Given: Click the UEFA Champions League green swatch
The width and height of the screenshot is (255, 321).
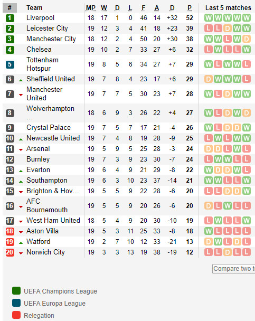Looking at the screenshot, I should [16, 291].
